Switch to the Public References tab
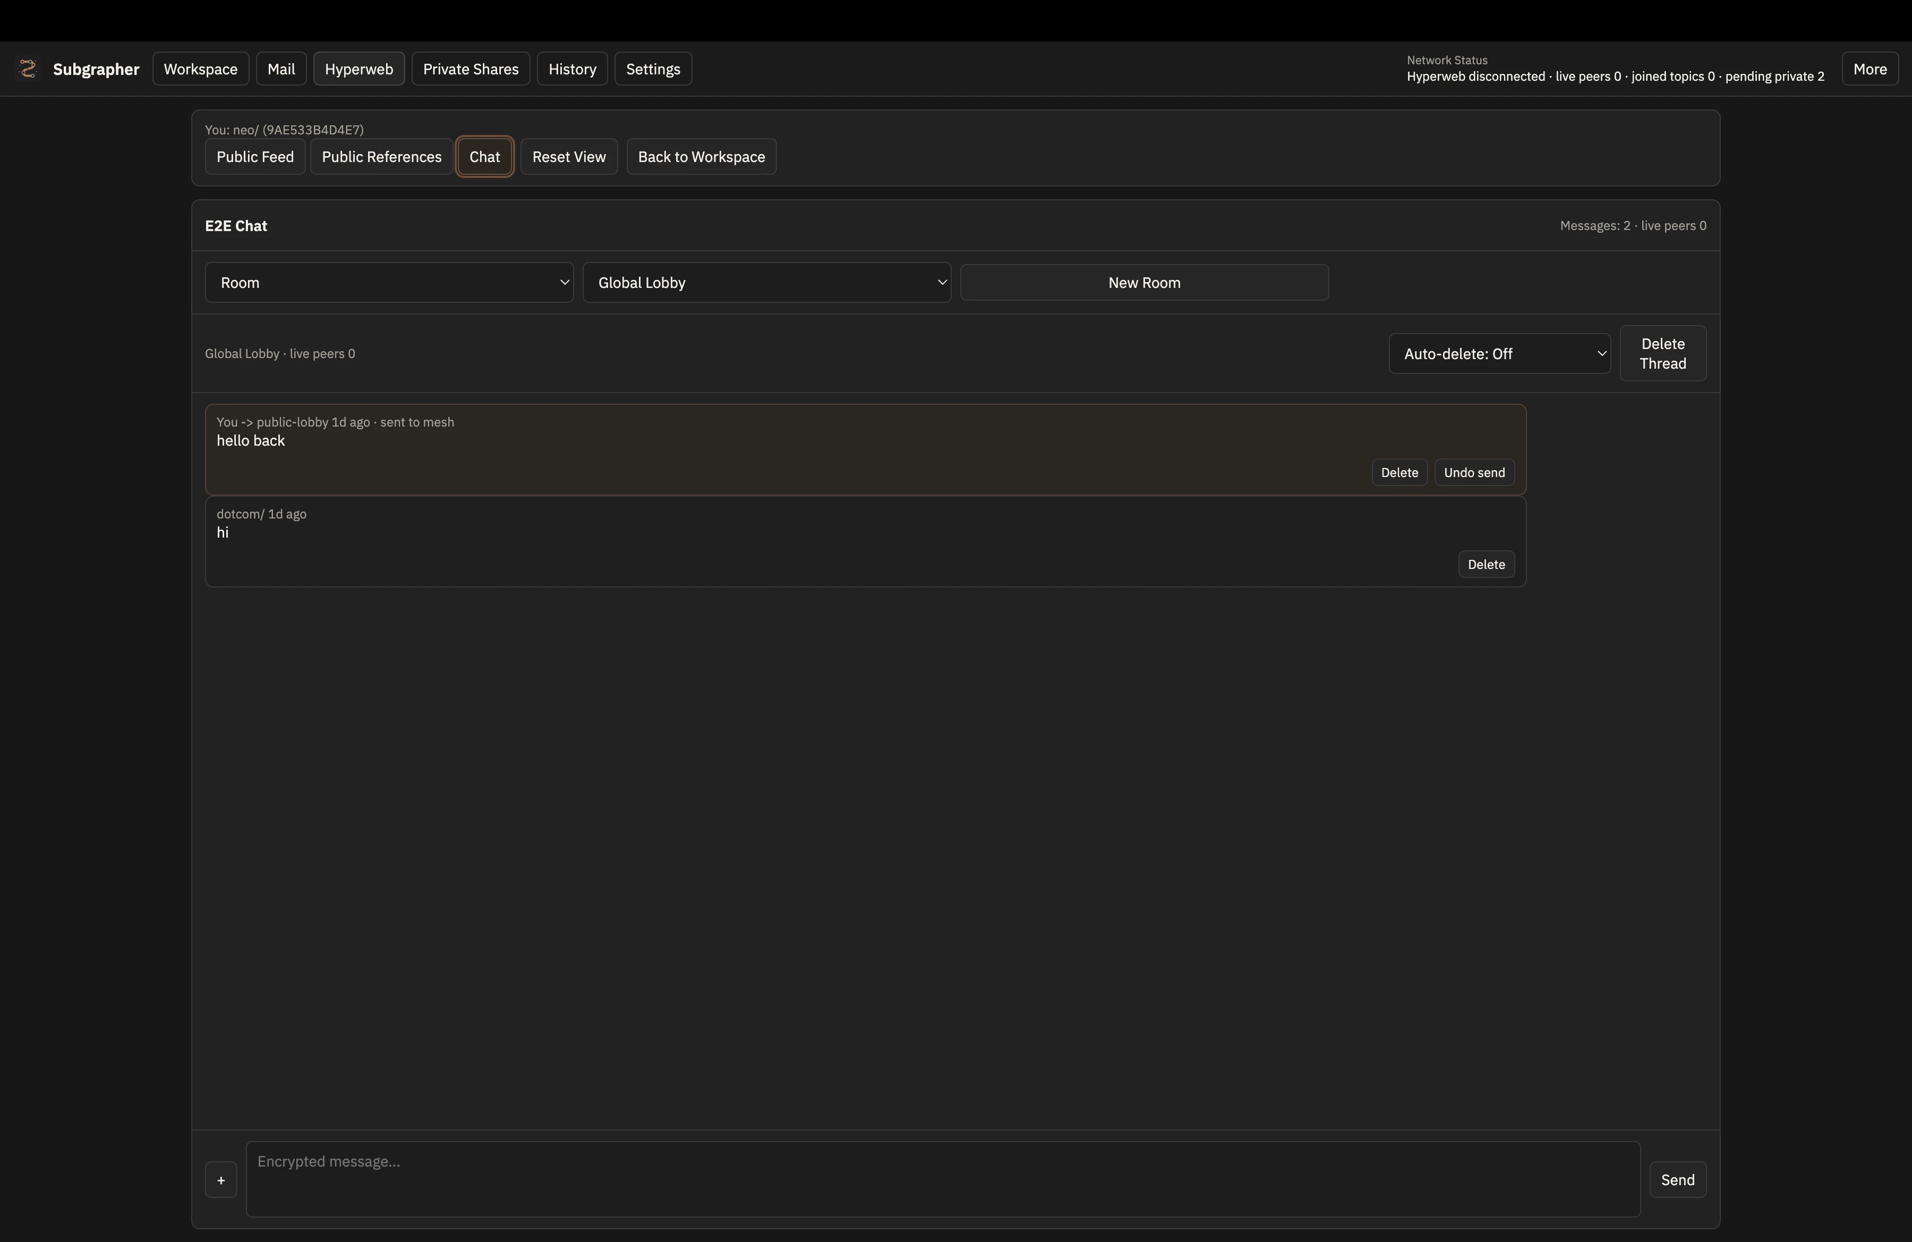The image size is (1912, 1242). (x=381, y=157)
